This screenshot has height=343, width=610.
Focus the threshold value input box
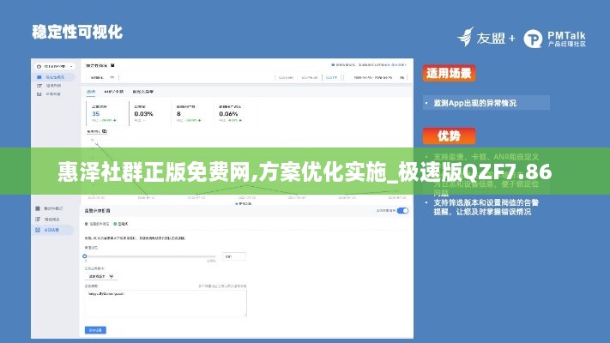click(234, 256)
